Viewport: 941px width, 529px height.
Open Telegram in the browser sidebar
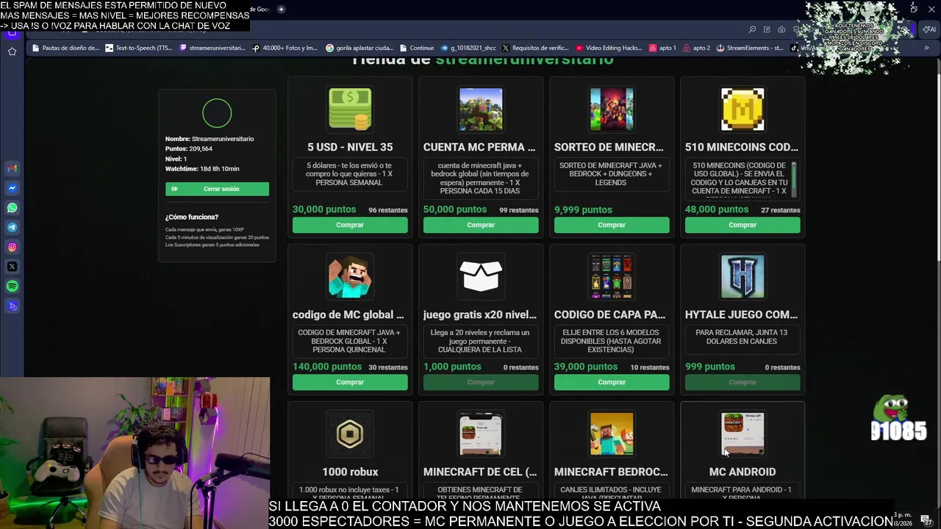pyautogui.click(x=12, y=228)
